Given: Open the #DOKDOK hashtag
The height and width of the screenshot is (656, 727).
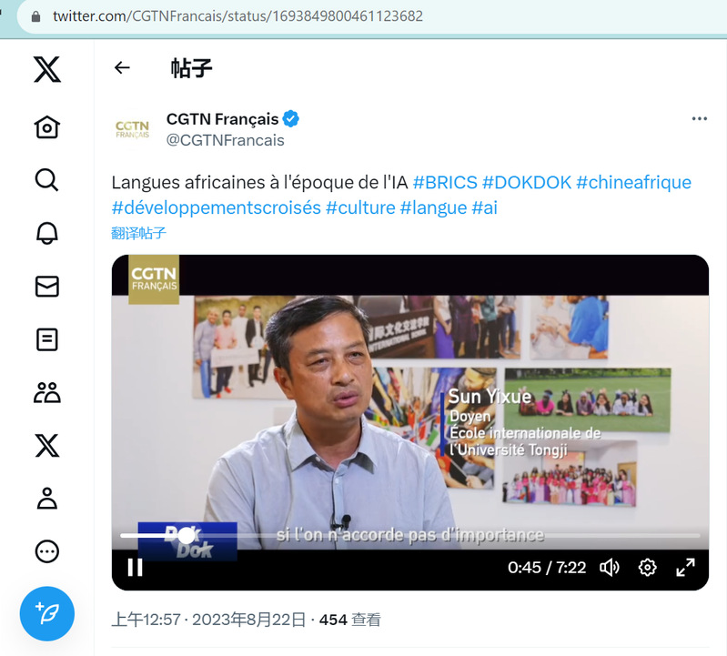Looking at the screenshot, I should (x=527, y=182).
